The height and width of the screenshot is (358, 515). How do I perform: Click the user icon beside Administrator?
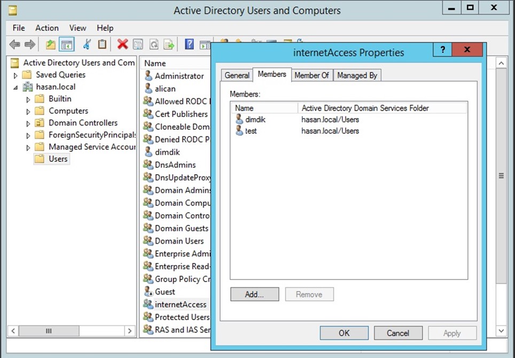coord(149,76)
